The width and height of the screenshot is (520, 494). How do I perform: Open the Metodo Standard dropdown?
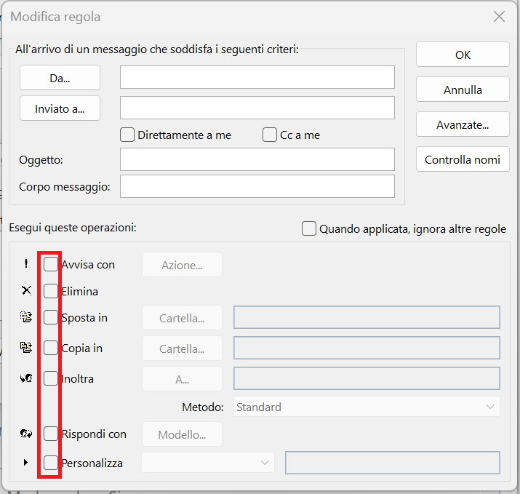pos(367,407)
